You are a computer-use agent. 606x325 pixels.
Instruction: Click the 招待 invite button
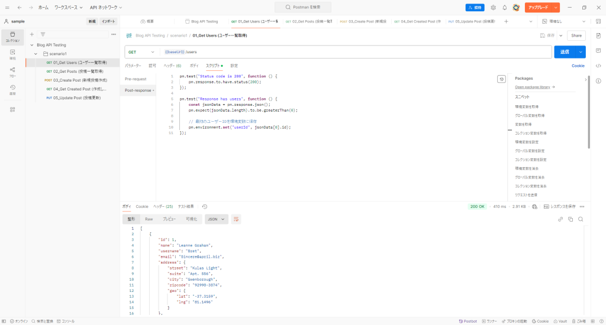click(x=475, y=7)
